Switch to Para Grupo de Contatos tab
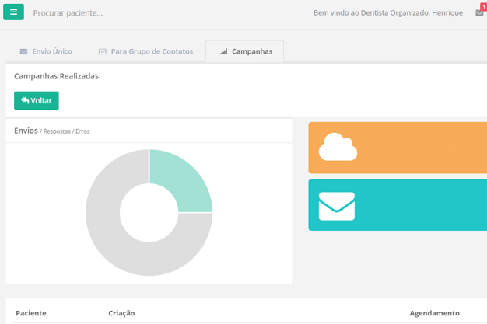487x324 pixels. pos(145,52)
